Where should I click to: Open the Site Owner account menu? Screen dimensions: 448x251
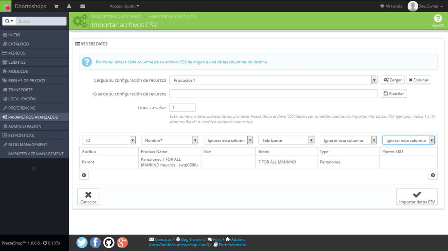[x=425, y=6]
